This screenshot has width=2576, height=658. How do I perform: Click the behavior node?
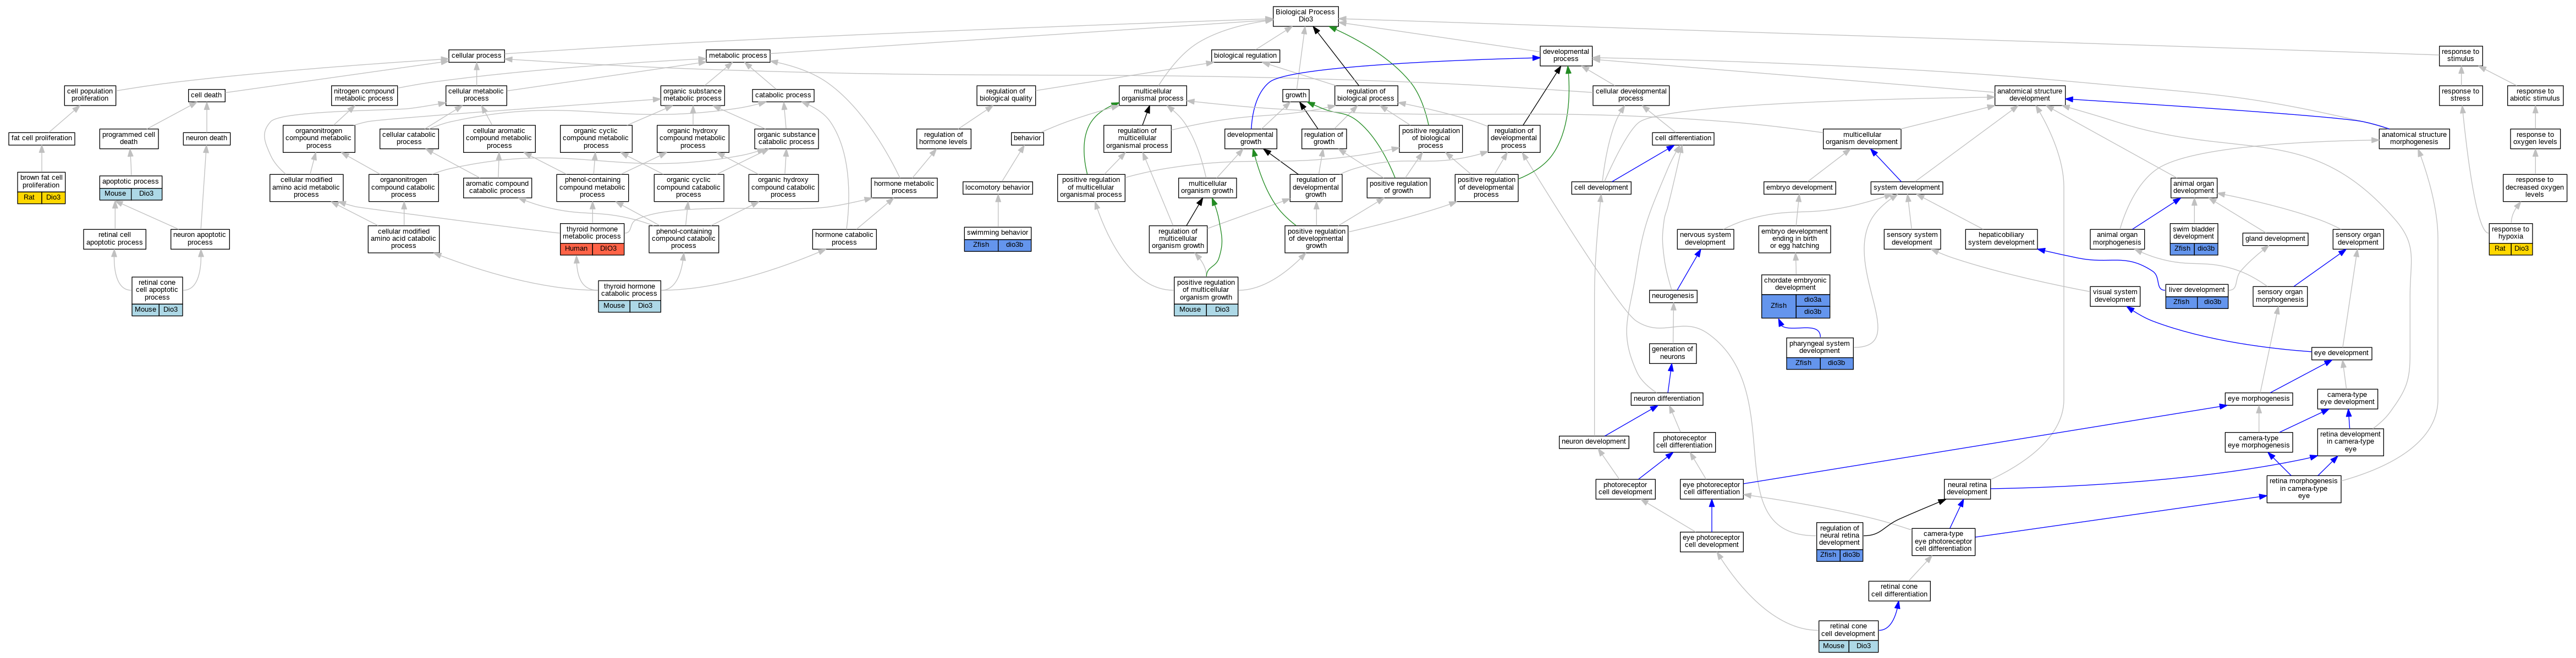point(1027,138)
